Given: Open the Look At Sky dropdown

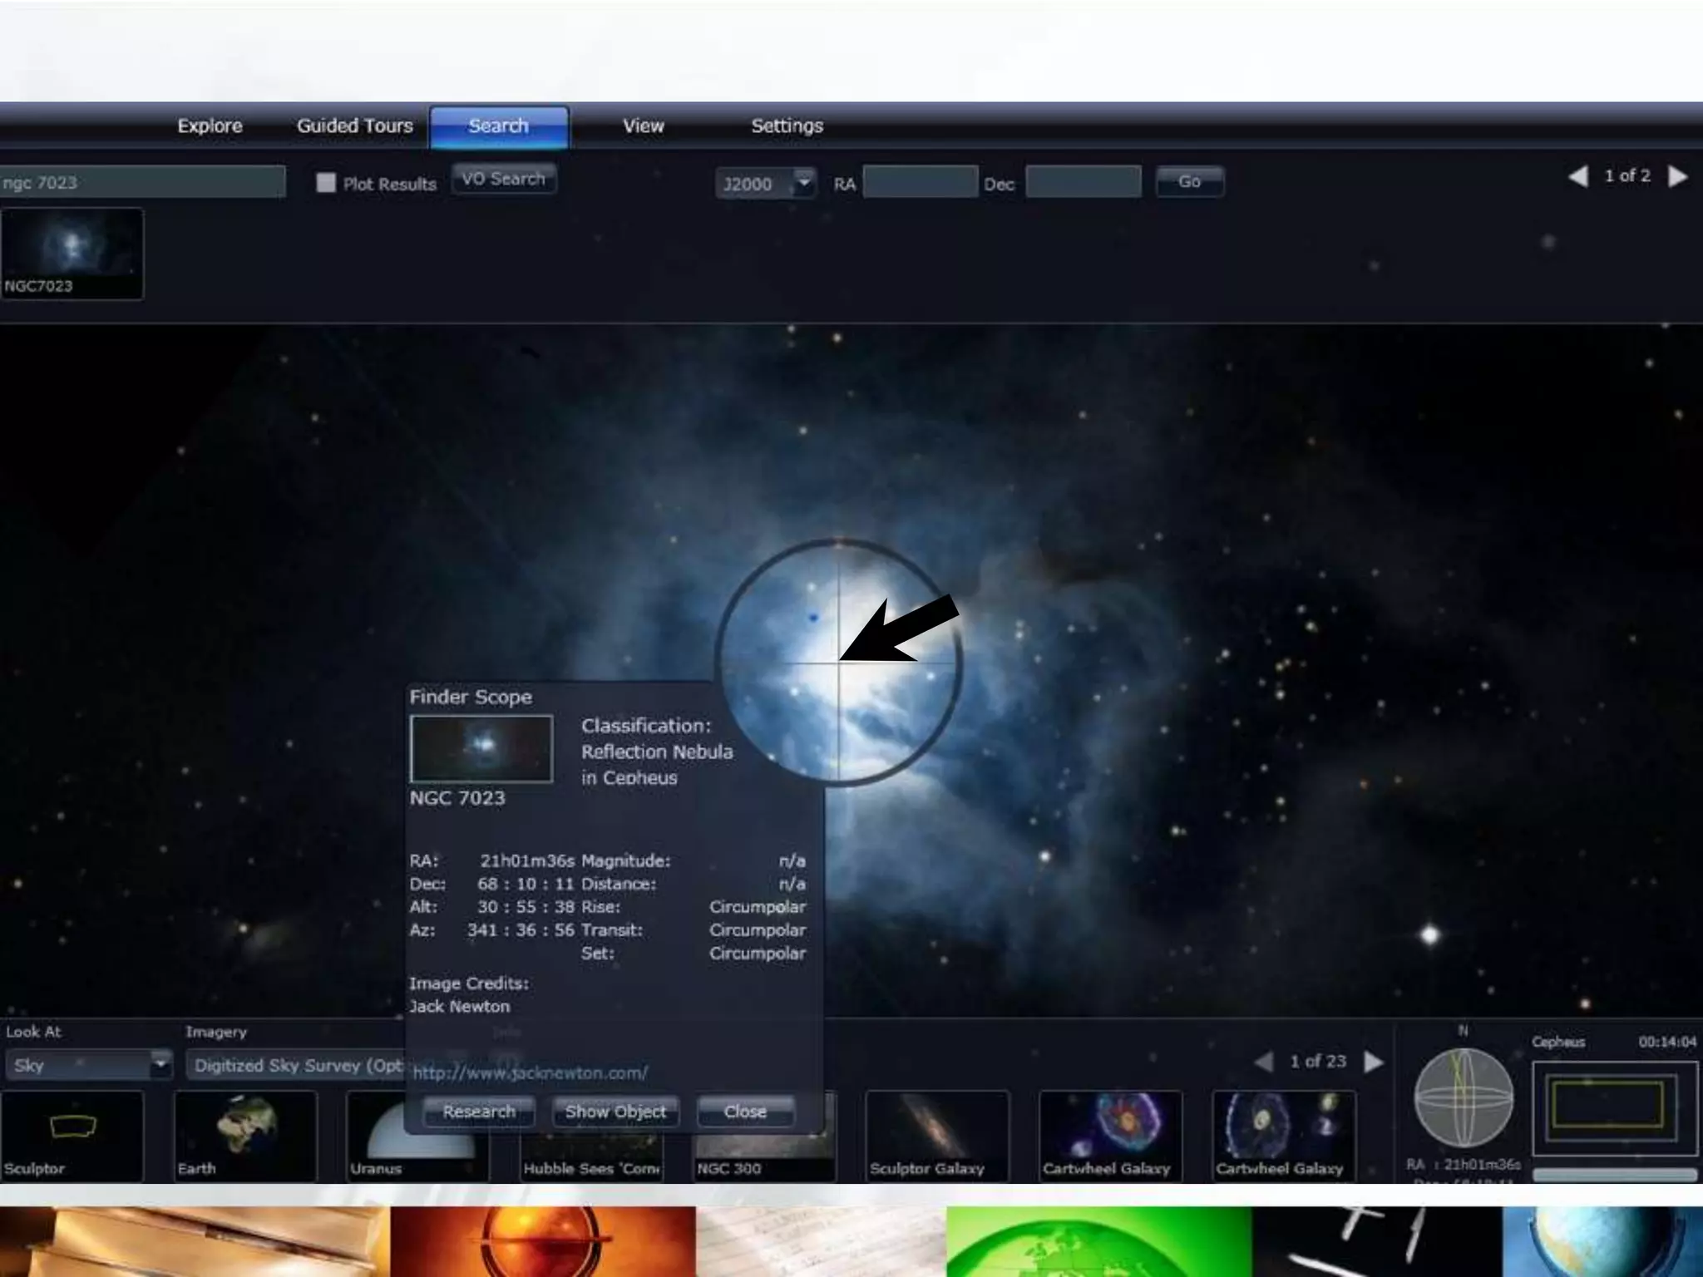Looking at the screenshot, I should [159, 1064].
